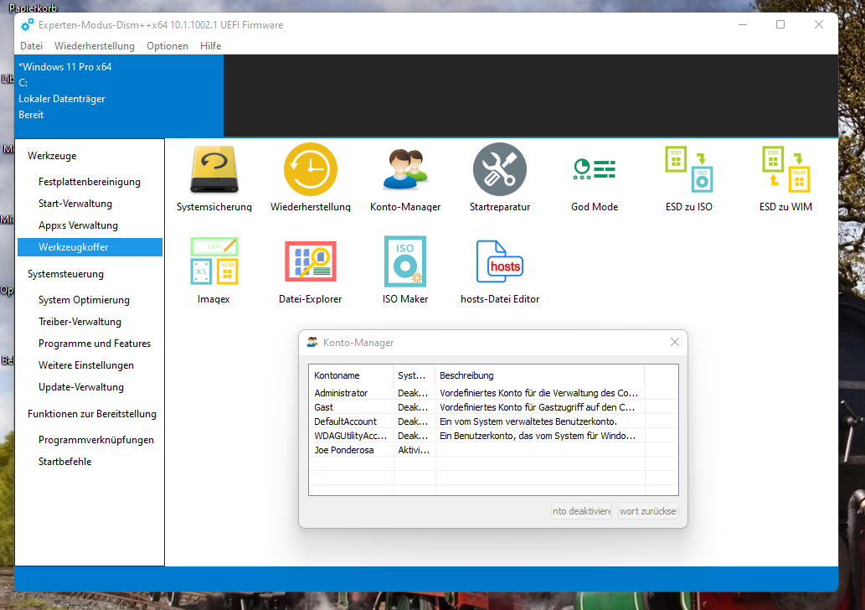Go to Treiber-Verwaltung
The width and height of the screenshot is (865, 610).
(90, 321)
